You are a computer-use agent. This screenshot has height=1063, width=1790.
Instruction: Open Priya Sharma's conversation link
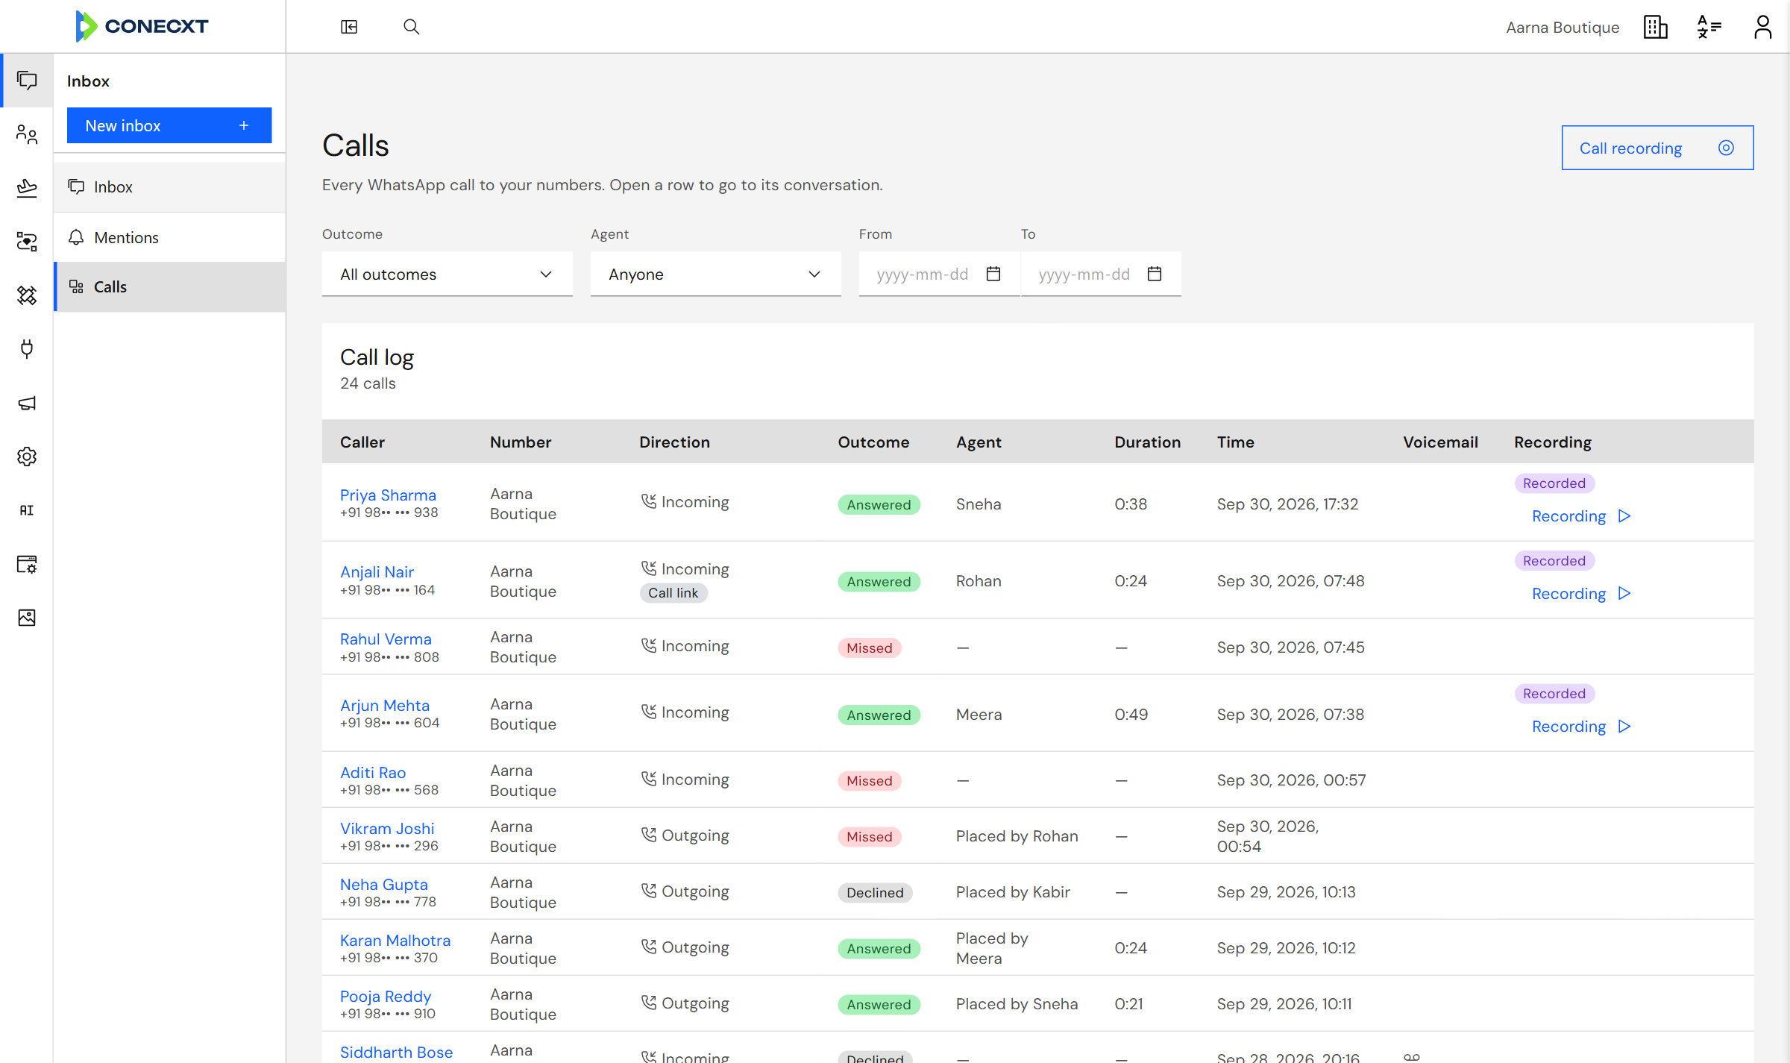click(388, 495)
